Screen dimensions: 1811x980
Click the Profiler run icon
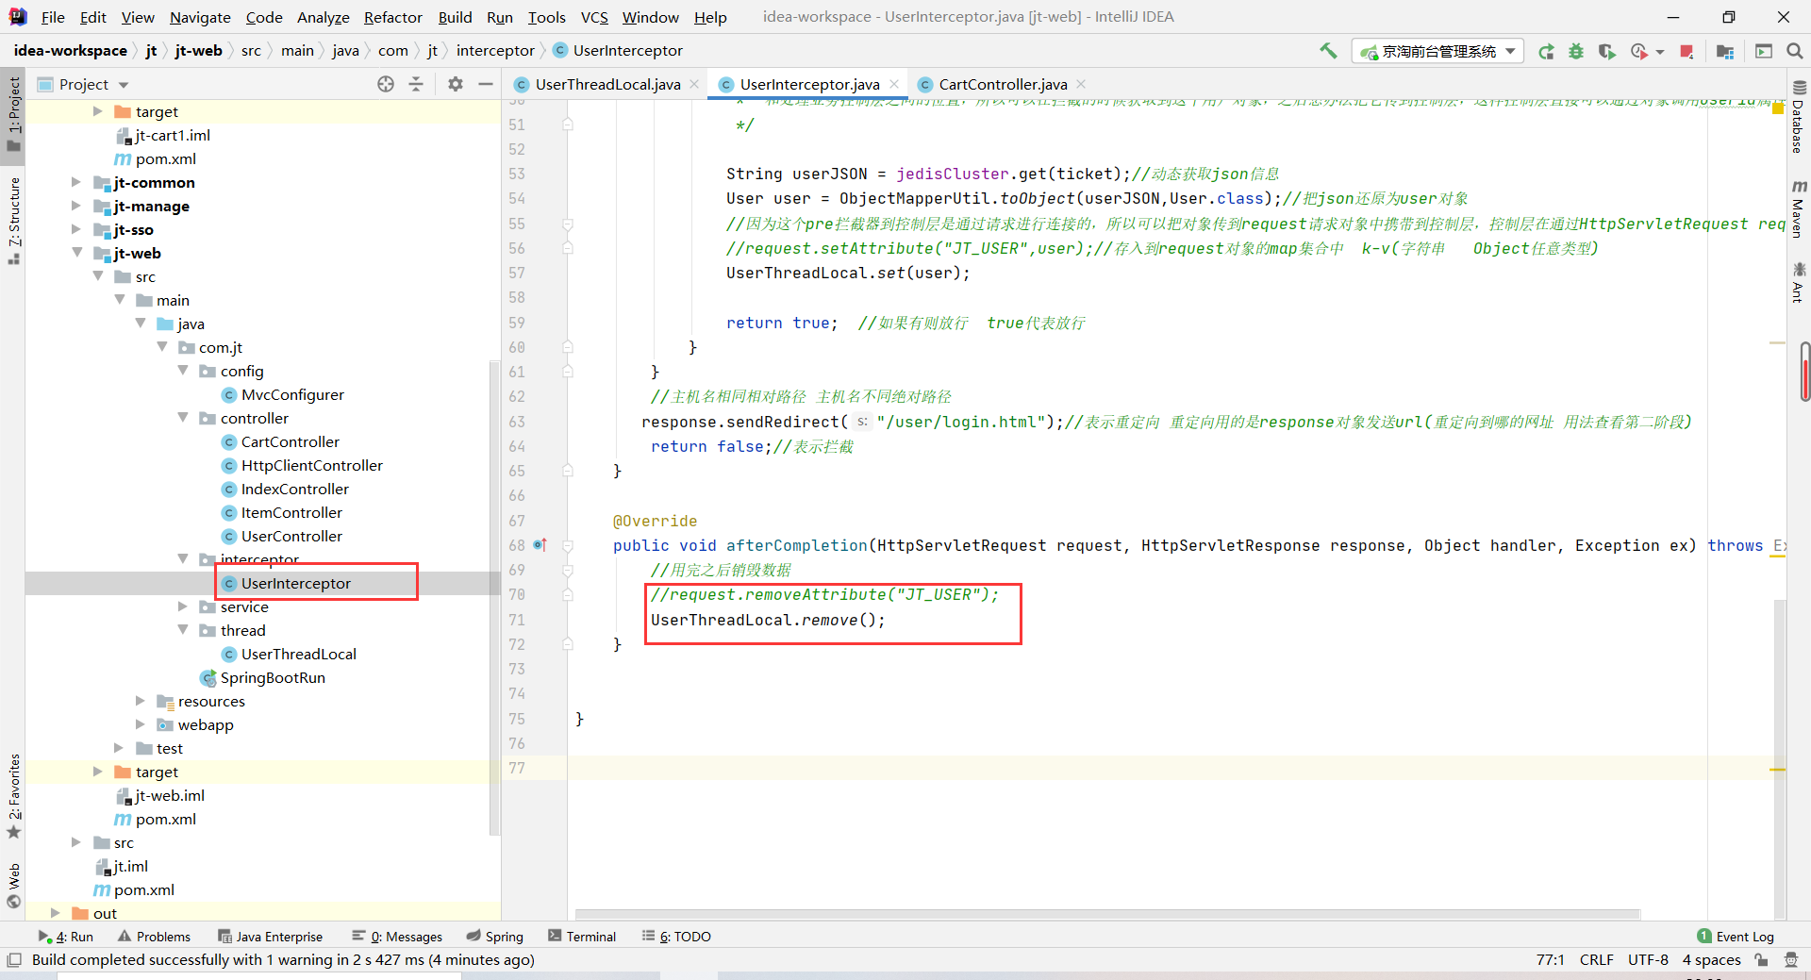pos(1639,51)
